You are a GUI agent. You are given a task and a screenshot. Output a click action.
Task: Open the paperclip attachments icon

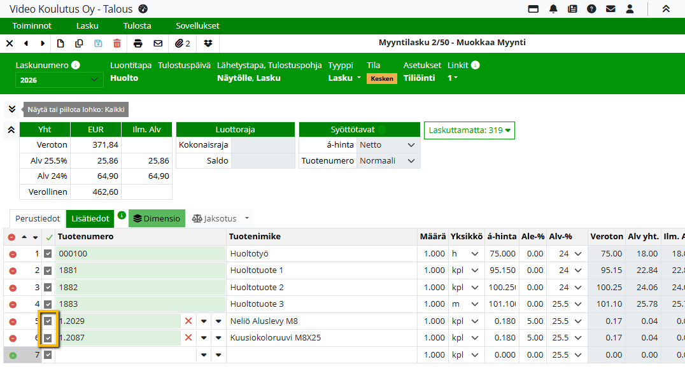click(x=183, y=43)
